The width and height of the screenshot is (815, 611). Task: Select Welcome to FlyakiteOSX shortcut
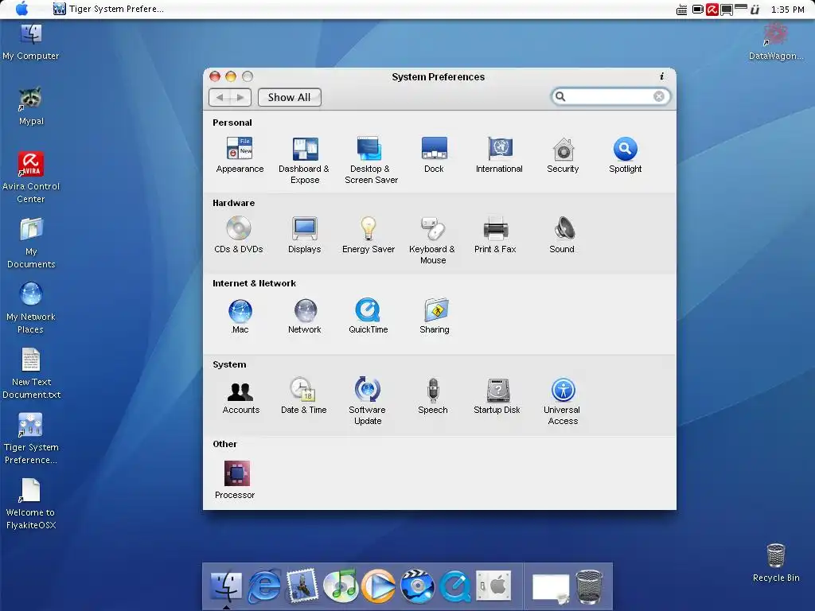point(31,504)
